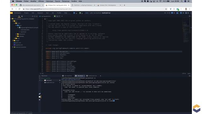Click the editor minimap overview
This screenshot has width=202, height=114.
click(186, 30)
